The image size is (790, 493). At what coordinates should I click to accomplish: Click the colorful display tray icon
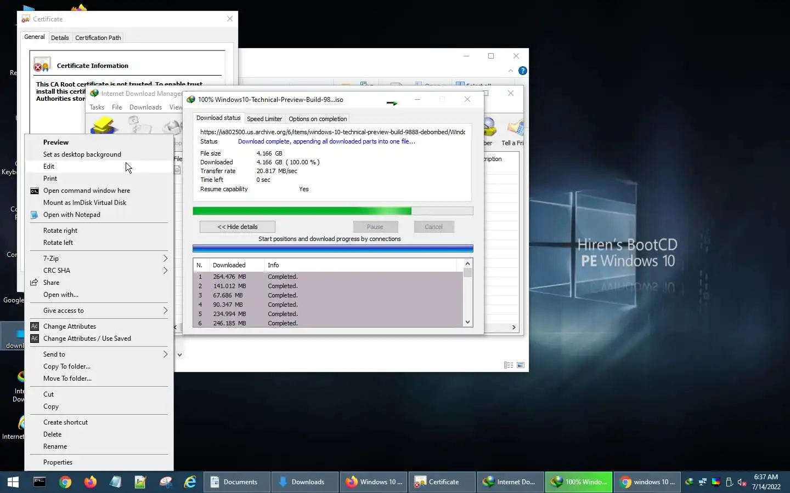point(716,482)
